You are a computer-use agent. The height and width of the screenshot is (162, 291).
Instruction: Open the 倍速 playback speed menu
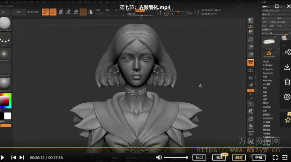(219, 157)
